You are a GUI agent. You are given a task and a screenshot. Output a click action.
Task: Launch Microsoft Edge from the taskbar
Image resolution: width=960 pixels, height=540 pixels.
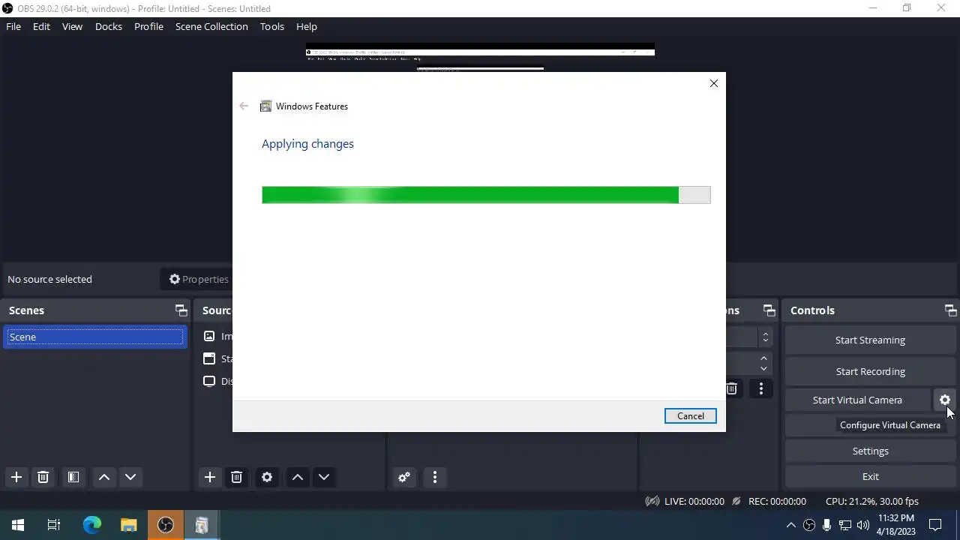click(x=91, y=525)
